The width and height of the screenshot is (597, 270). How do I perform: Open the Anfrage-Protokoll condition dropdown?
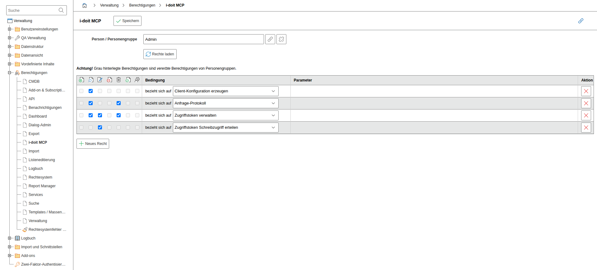pyautogui.click(x=225, y=103)
